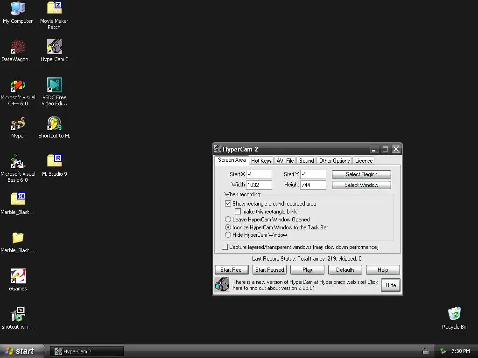Minimize the HyperCam 2 window

pos(374,149)
